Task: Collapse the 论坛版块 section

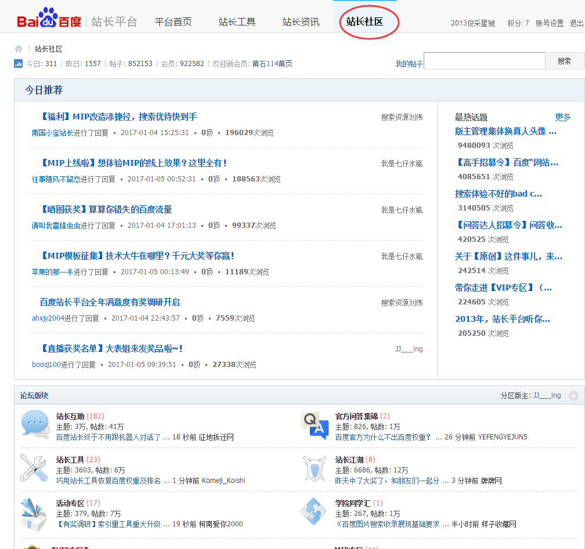Action: 574,395
